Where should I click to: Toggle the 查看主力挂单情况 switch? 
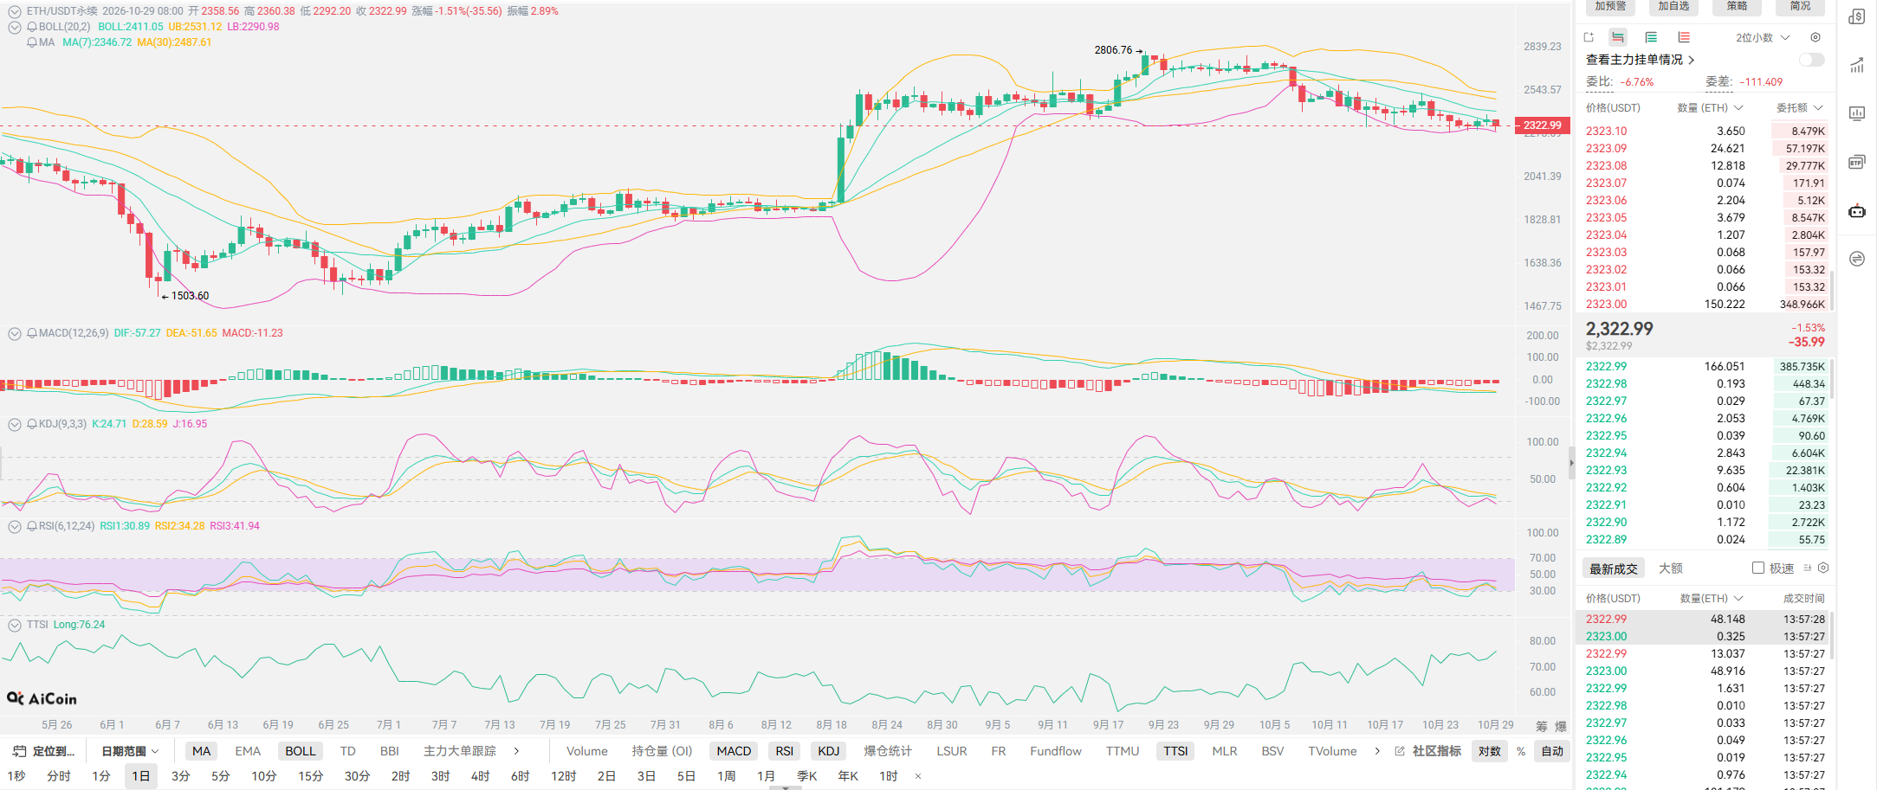pyautogui.click(x=1812, y=60)
